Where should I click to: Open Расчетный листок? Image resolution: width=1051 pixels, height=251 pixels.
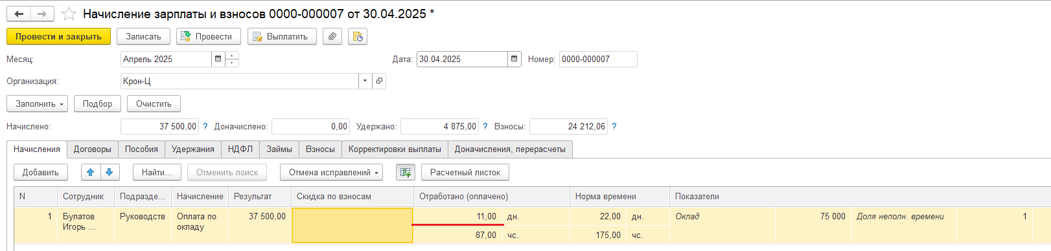(465, 172)
